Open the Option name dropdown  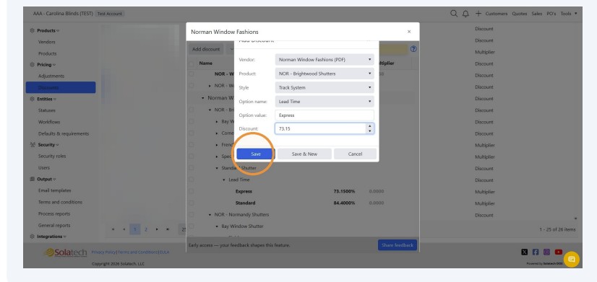click(325, 102)
